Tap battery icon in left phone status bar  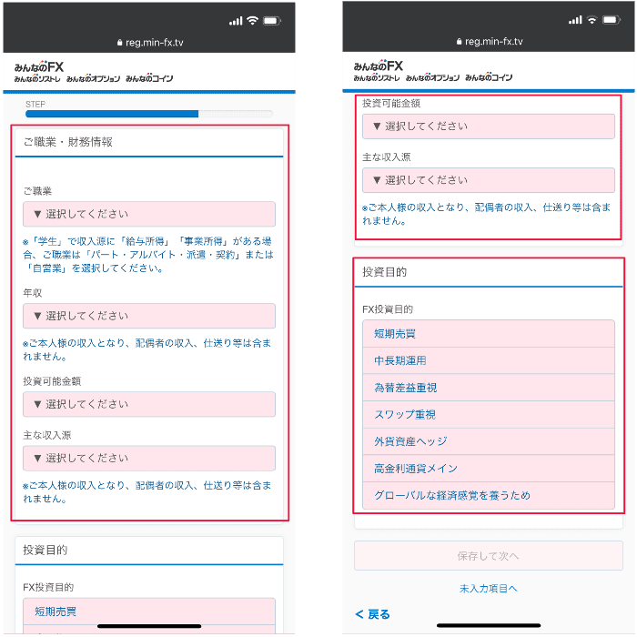pos(272,21)
